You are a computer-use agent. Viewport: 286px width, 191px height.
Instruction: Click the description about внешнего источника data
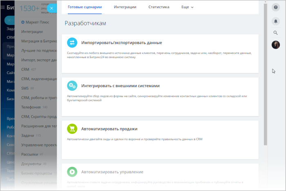[159, 55]
